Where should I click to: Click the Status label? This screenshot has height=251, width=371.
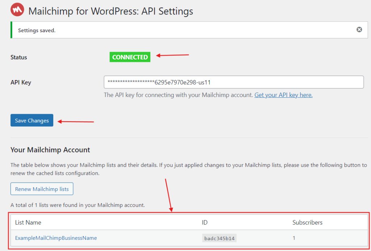pos(19,57)
